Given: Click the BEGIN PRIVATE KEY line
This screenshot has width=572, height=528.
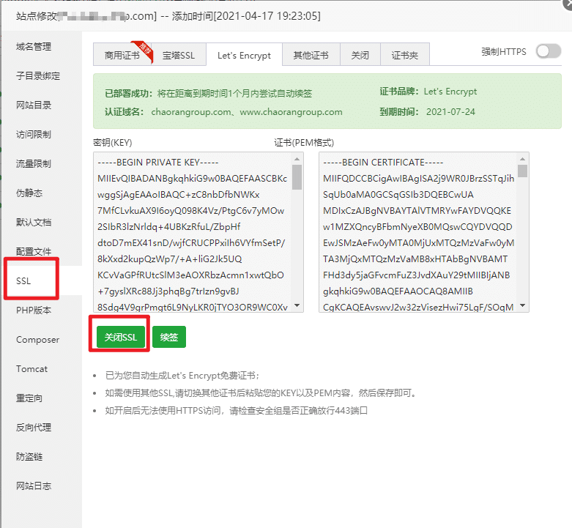Looking at the screenshot, I should 157,163.
